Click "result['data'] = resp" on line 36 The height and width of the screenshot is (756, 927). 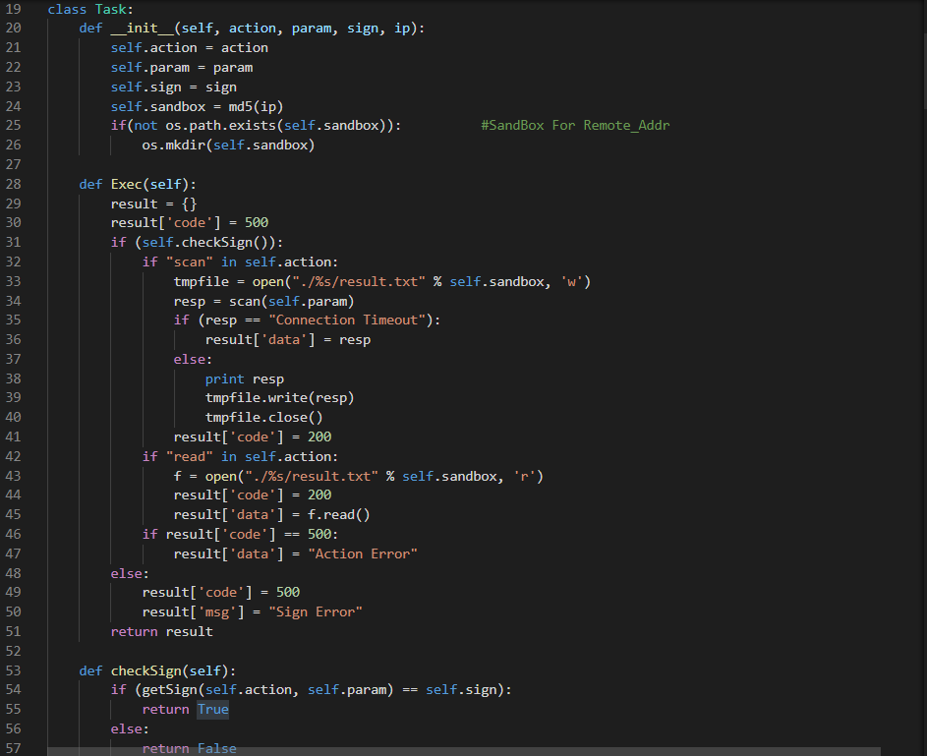[x=288, y=340]
